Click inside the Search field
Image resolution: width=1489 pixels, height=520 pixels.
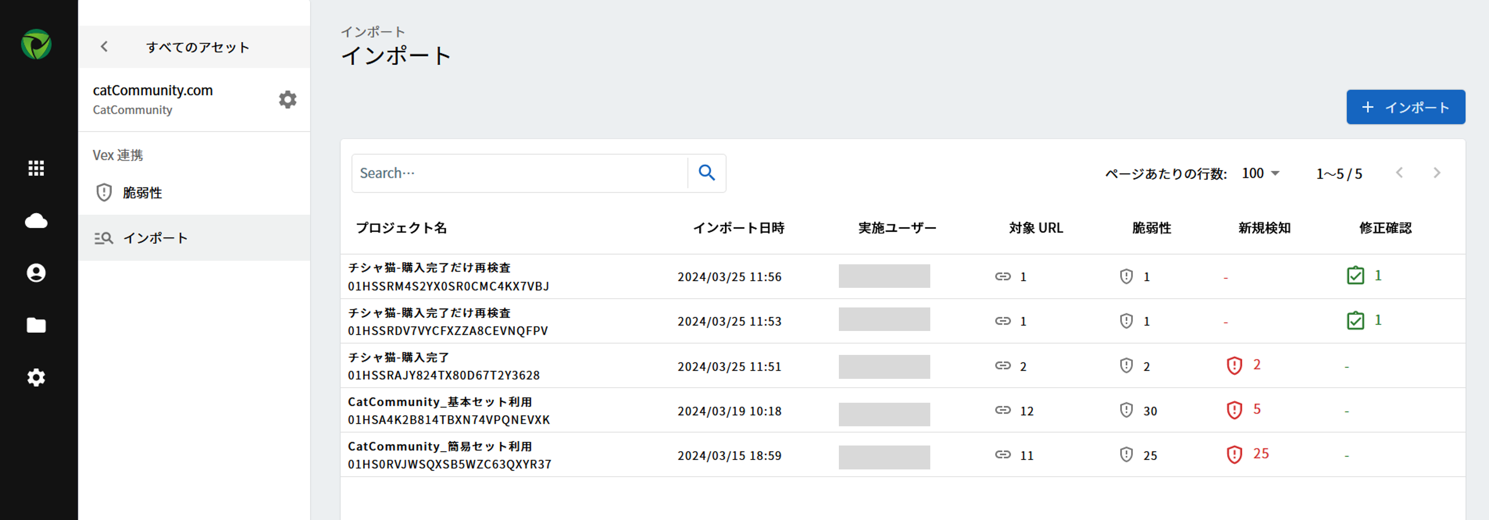pos(520,173)
